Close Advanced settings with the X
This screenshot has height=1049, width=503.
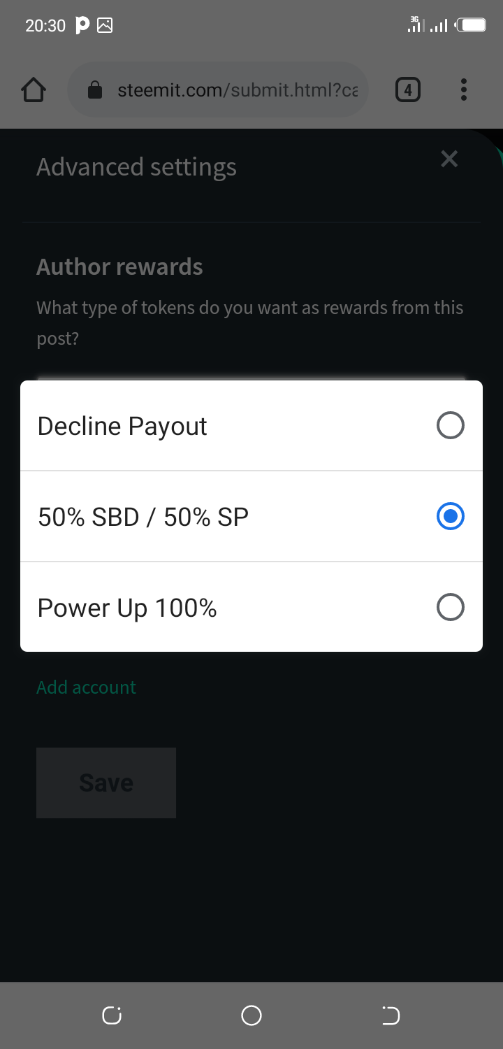[x=449, y=159]
